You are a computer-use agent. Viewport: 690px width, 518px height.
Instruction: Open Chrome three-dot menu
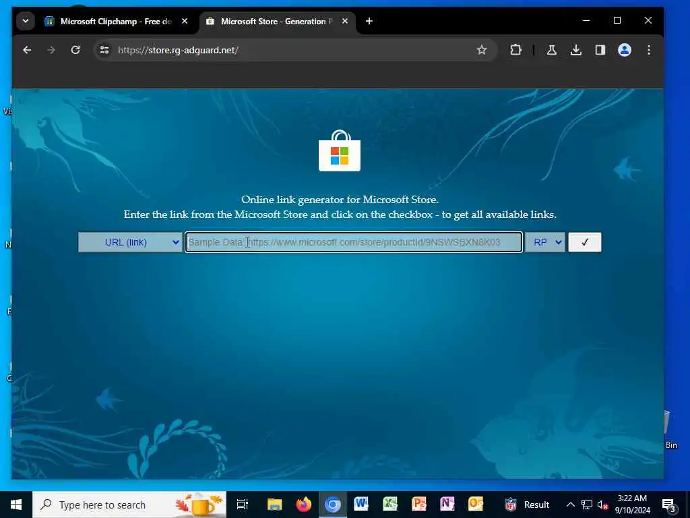(x=649, y=50)
